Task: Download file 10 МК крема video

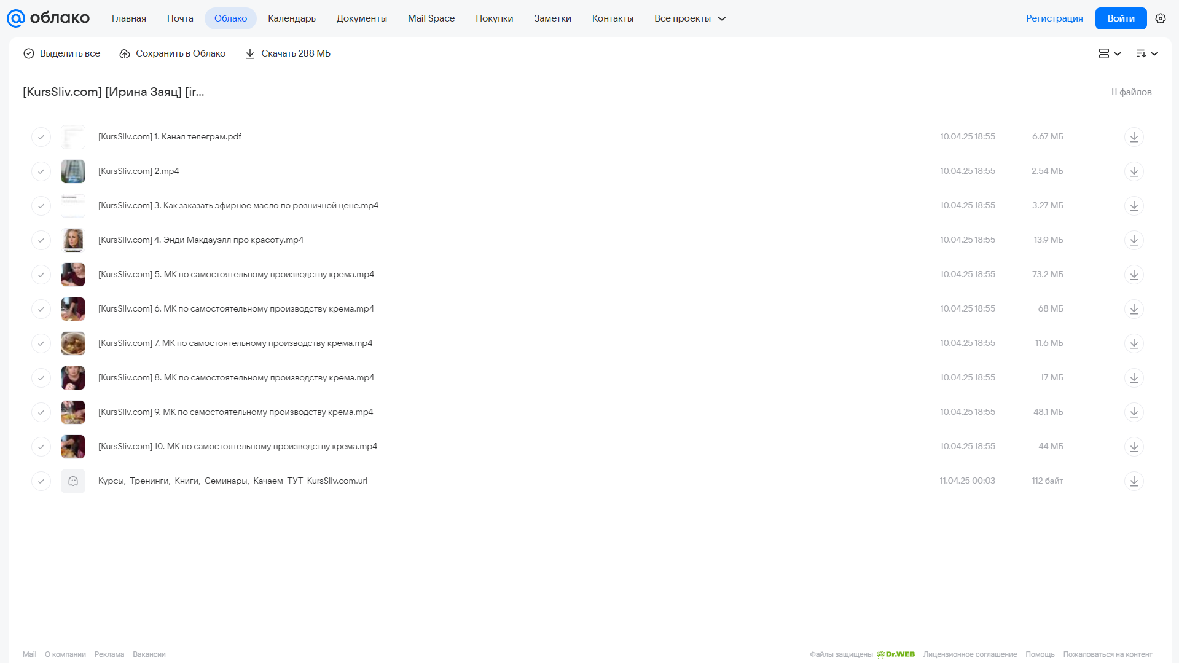Action: [1134, 447]
